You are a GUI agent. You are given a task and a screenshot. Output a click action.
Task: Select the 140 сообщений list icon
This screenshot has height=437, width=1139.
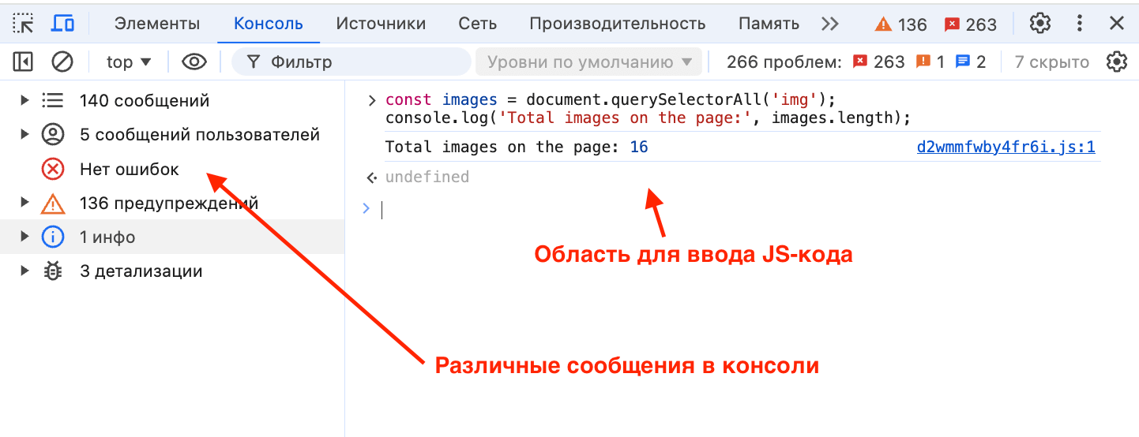(x=52, y=100)
